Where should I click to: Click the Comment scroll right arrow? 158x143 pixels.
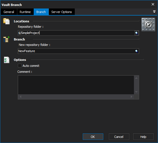(x=131, y=97)
